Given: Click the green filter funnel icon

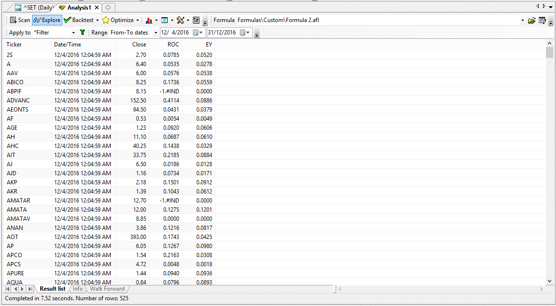Looking at the screenshot, I should [x=82, y=33].
